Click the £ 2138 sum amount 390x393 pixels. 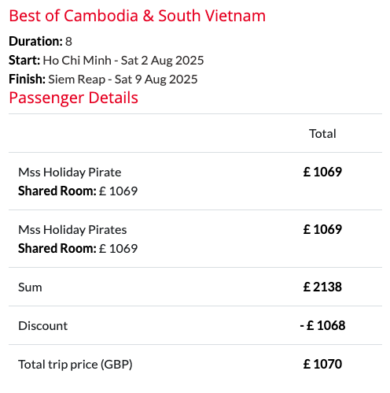(x=322, y=287)
